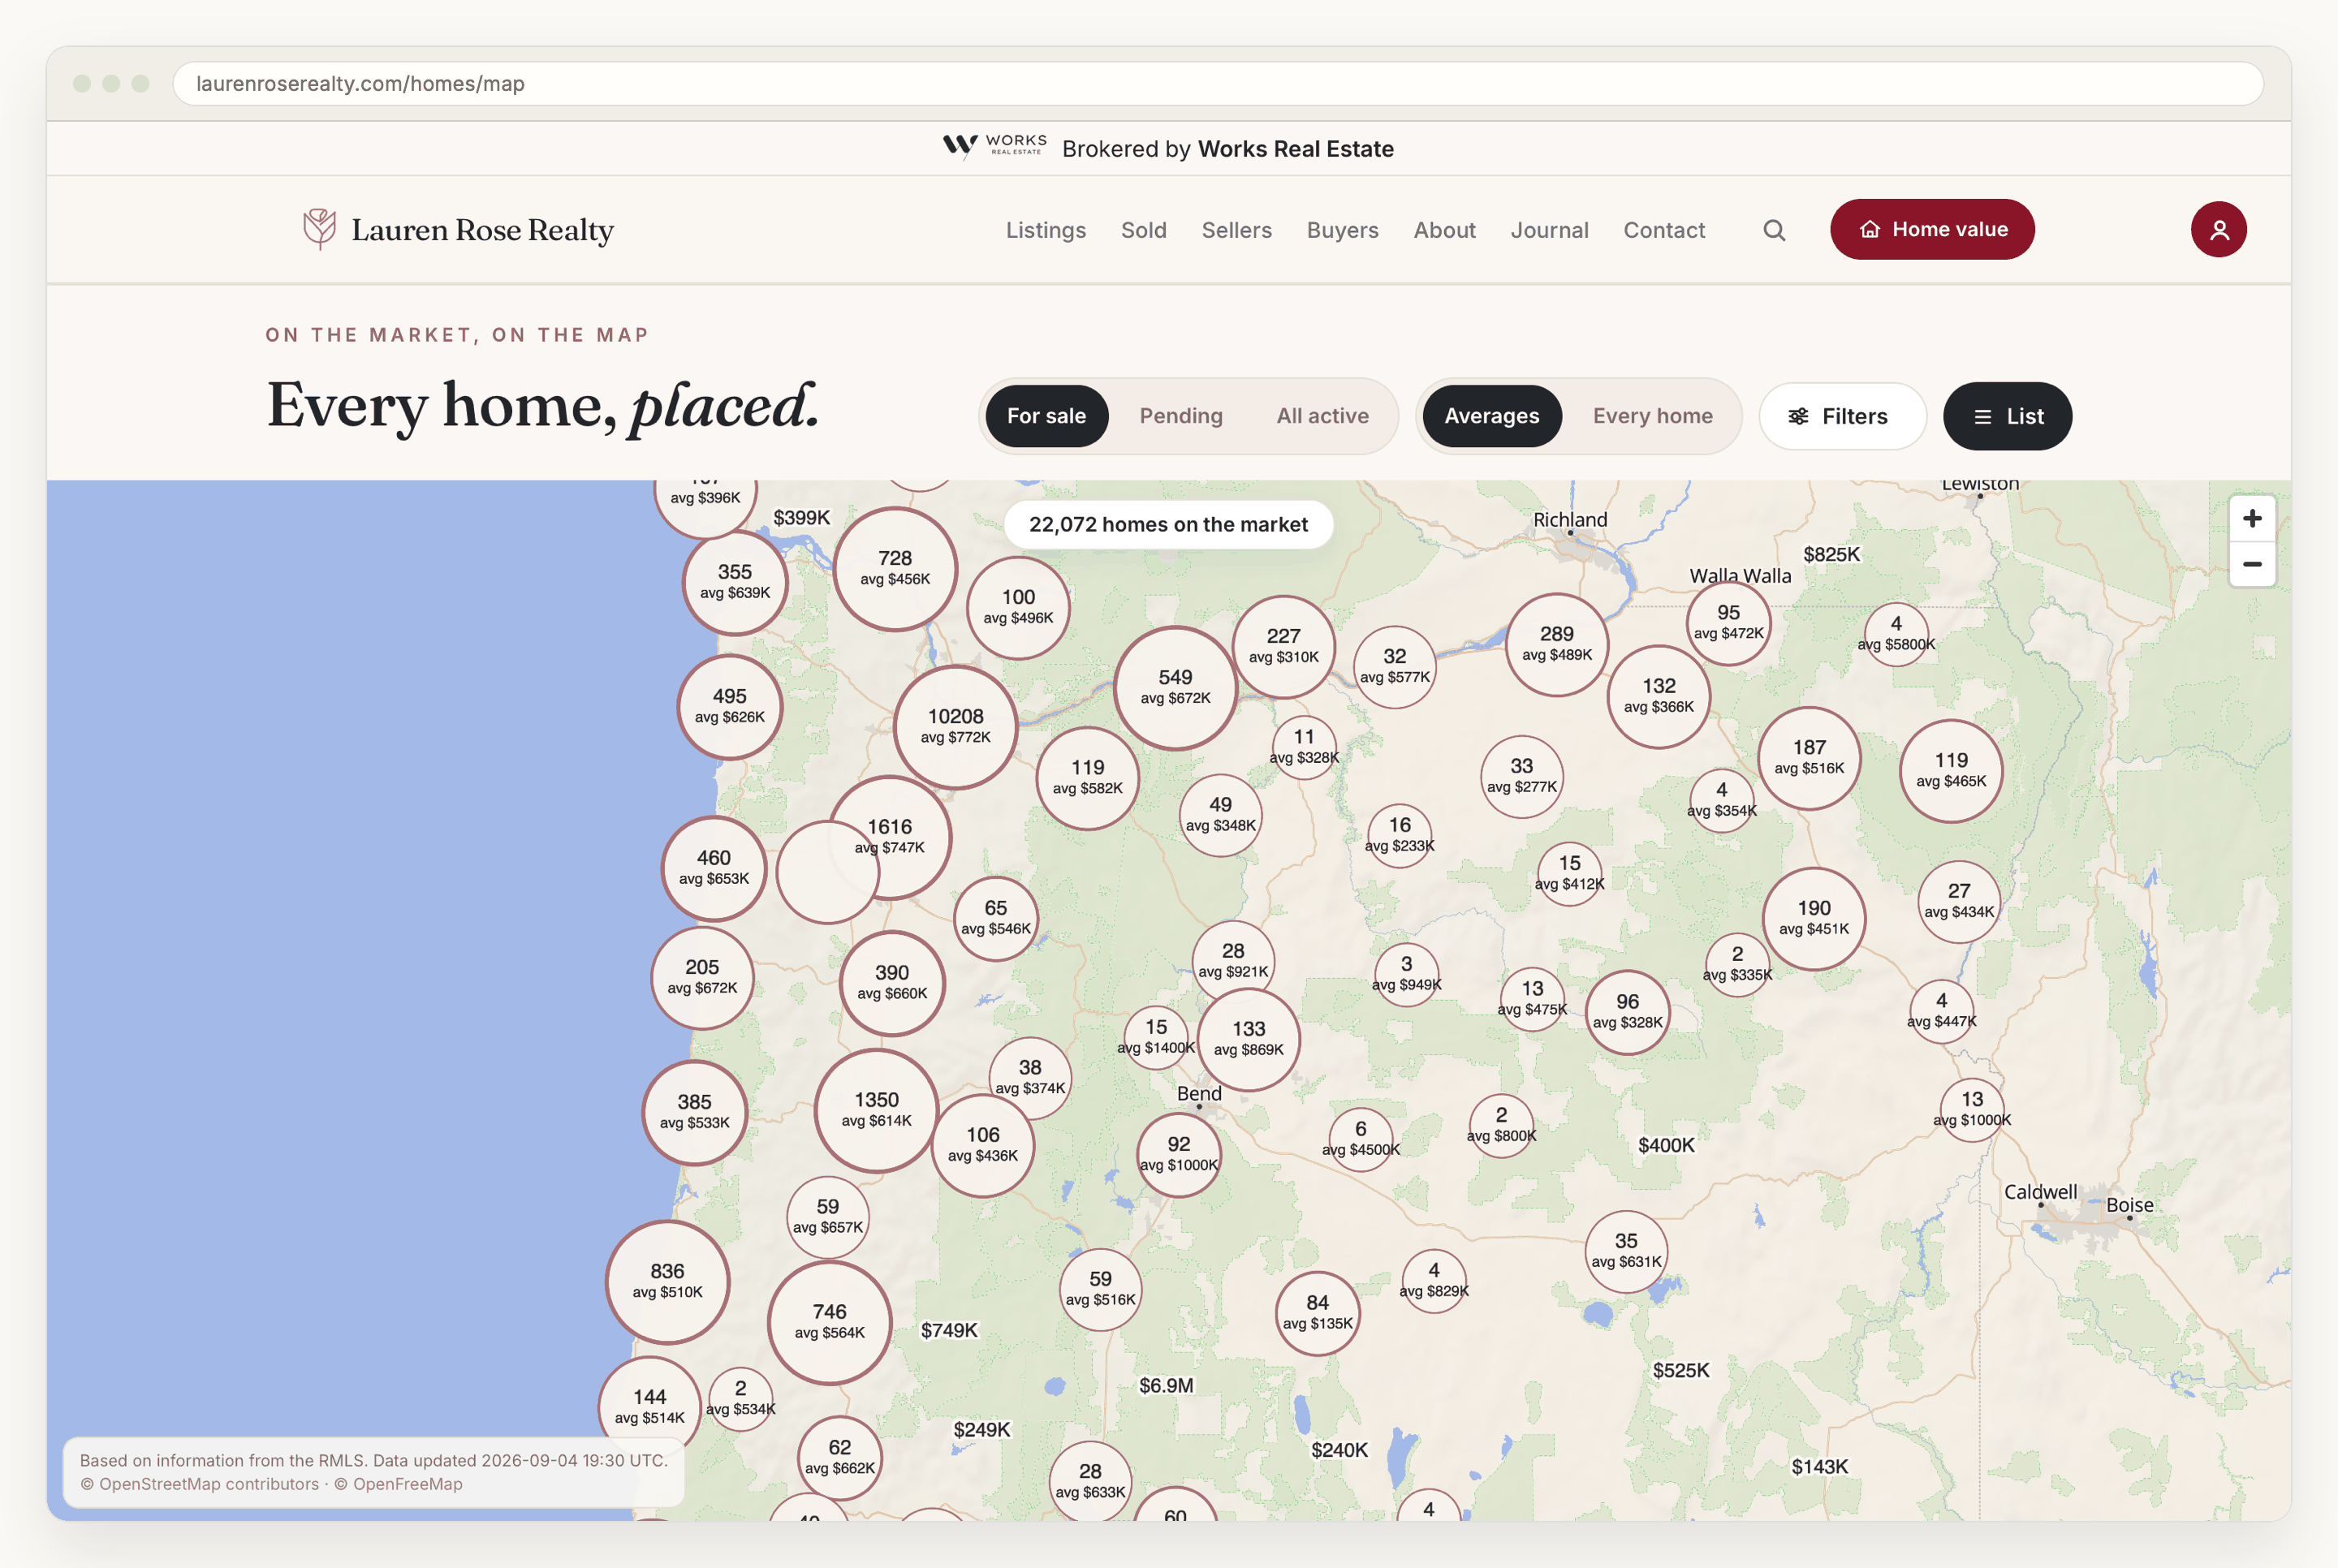Click the browser address bar
This screenshot has height=1568, width=2338.
click(1217, 84)
